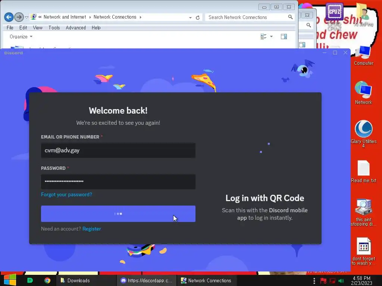Image resolution: width=382 pixels, height=286 pixels.
Task: Minimize the Discord window
Action: [324, 53]
